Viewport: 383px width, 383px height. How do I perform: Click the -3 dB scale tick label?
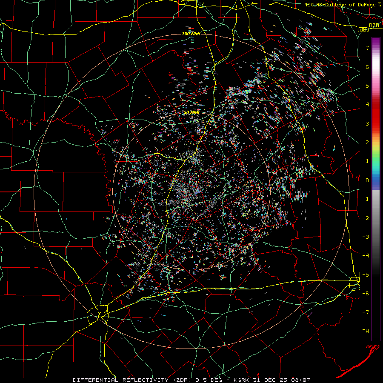pos(366,237)
